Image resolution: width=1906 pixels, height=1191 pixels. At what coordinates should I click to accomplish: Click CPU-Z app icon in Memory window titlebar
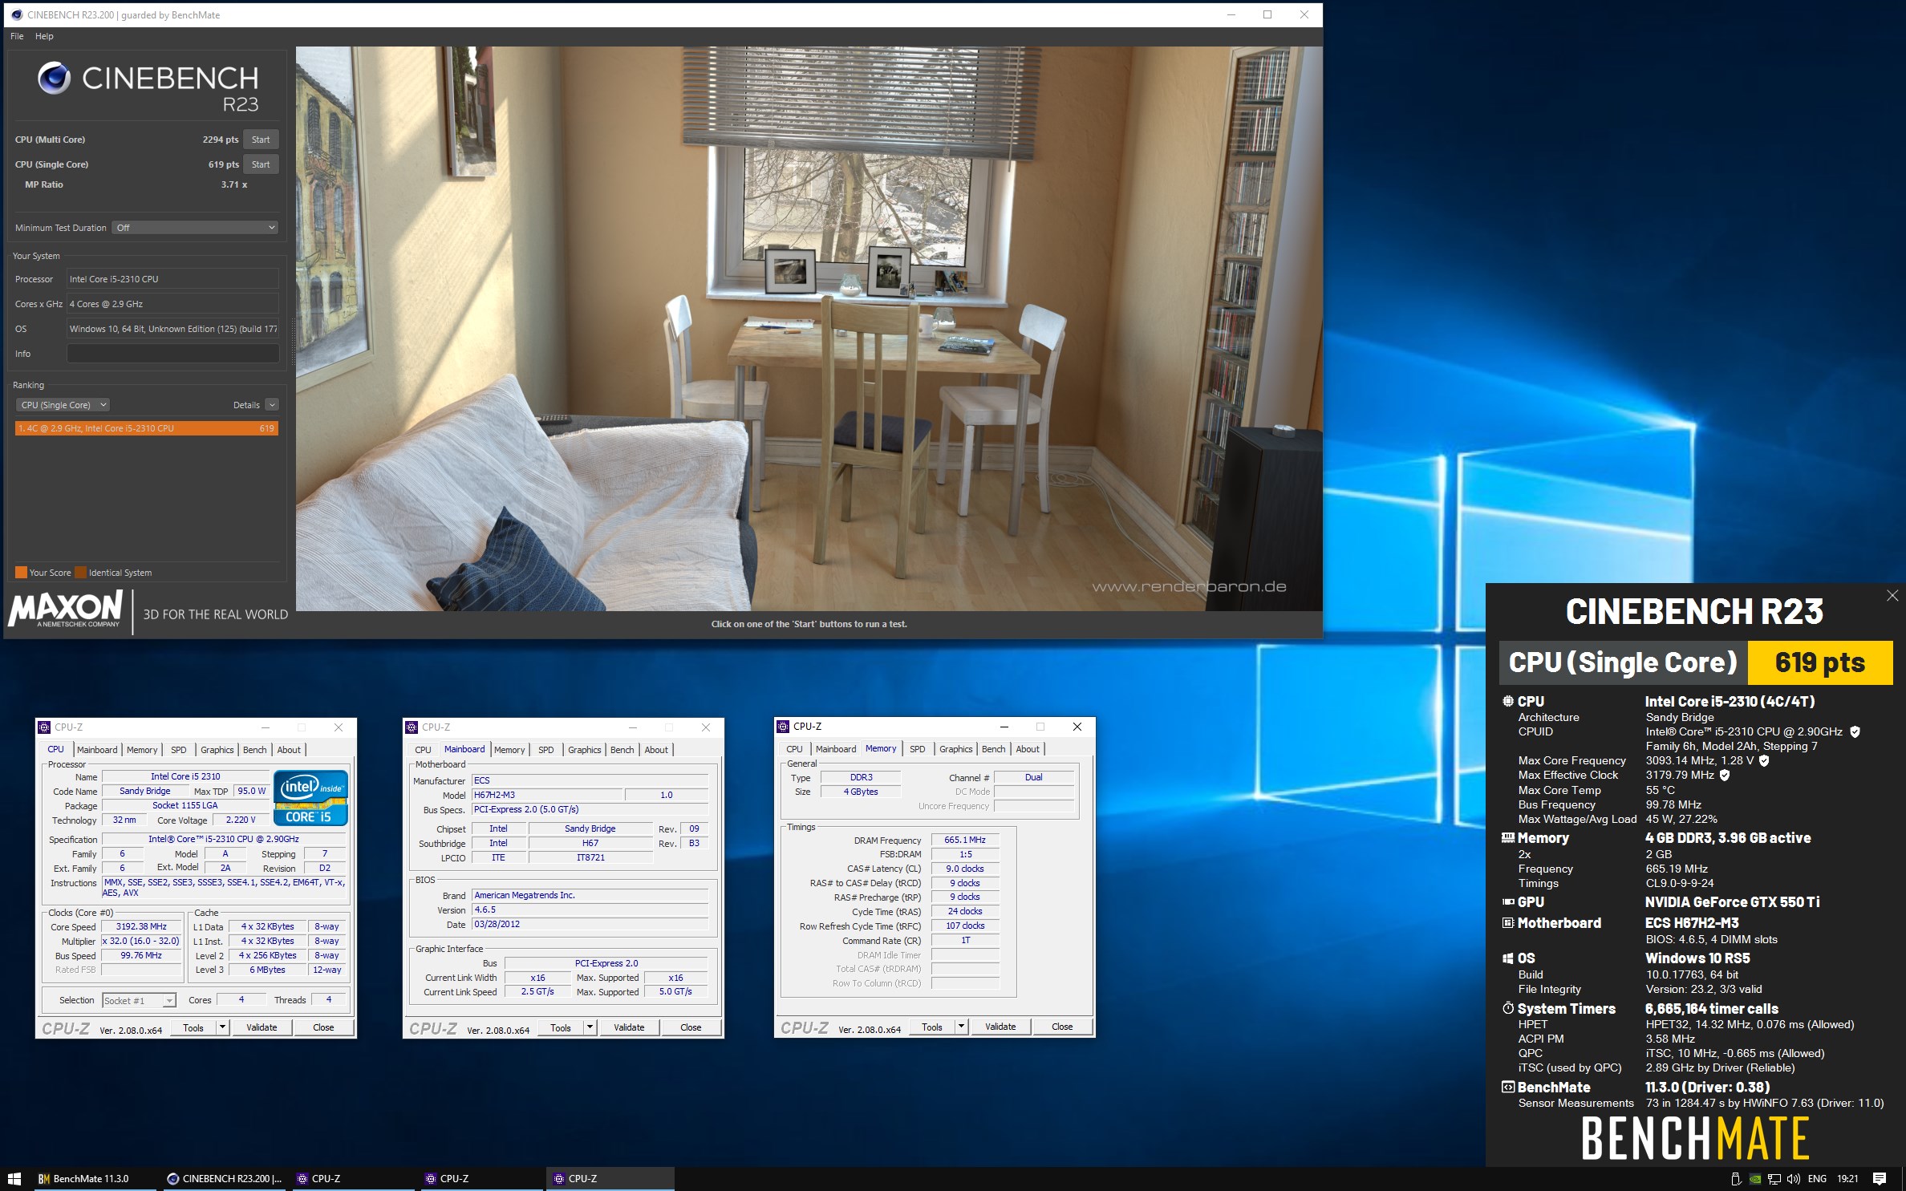(x=783, y=727)
